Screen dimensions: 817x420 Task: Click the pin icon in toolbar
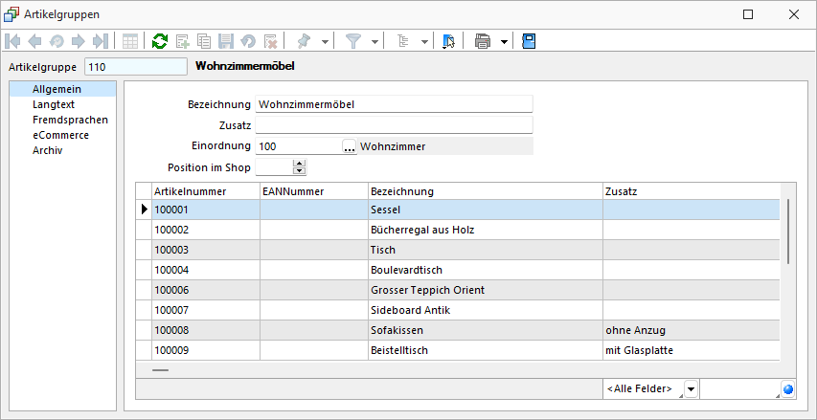(304, 41)
